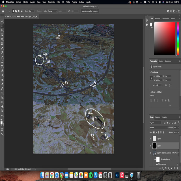Toggle visibility of Capa 1 layer
Screen dimensions: 181x181
pyautogui.click(x=150, y=146)
